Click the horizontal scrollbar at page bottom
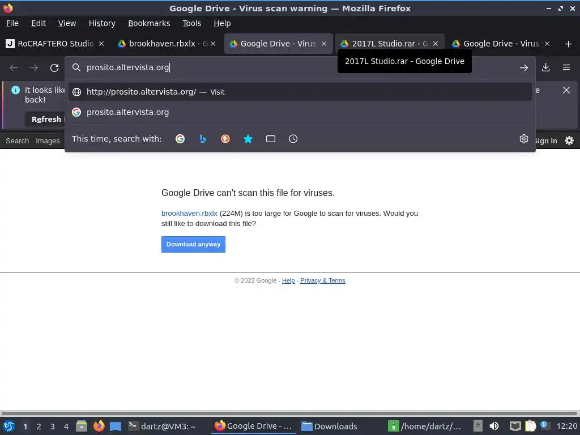Viewport: 580px width, 435px height. (x=289, y=413)
